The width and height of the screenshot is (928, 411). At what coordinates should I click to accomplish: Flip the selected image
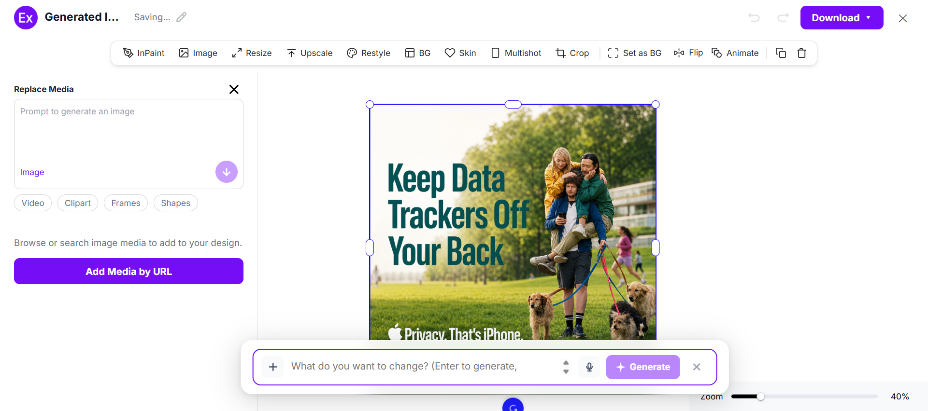688,53
